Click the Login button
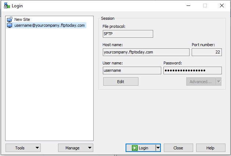The image size is (231, 156). [x=141, y=148]
